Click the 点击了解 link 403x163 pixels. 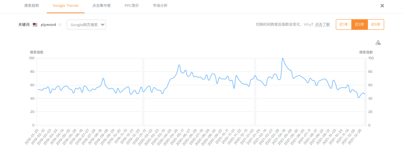tap(322, 25)
